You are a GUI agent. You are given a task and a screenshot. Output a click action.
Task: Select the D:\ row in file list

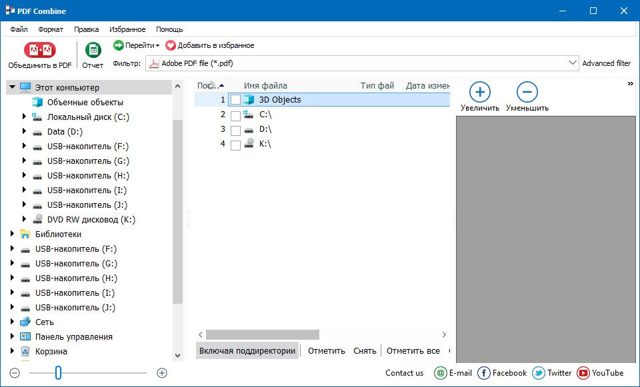click(323, 130)
